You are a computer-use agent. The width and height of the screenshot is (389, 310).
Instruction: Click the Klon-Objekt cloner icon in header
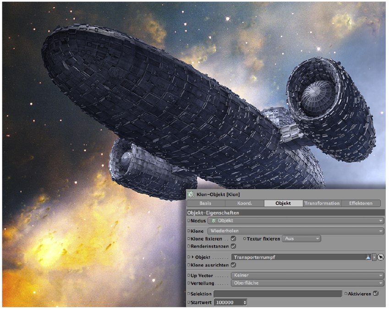[x=191, y=195]
